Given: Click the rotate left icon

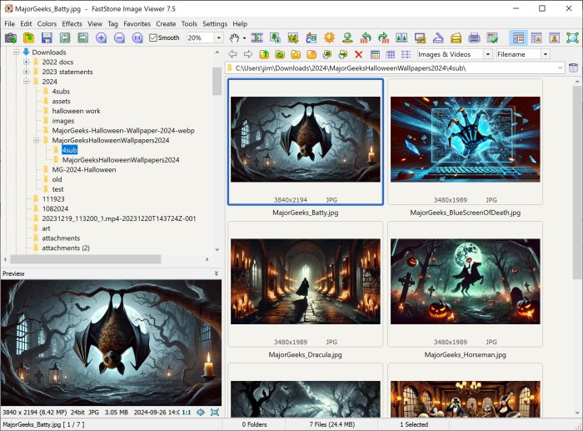Looking at the screenshot, I should coord(366,38).
